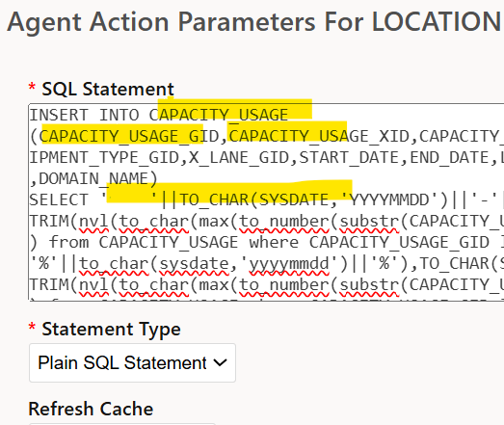Click X_LANE_GID in the column list
Screen dimensions: 504x425
[239, 157]
